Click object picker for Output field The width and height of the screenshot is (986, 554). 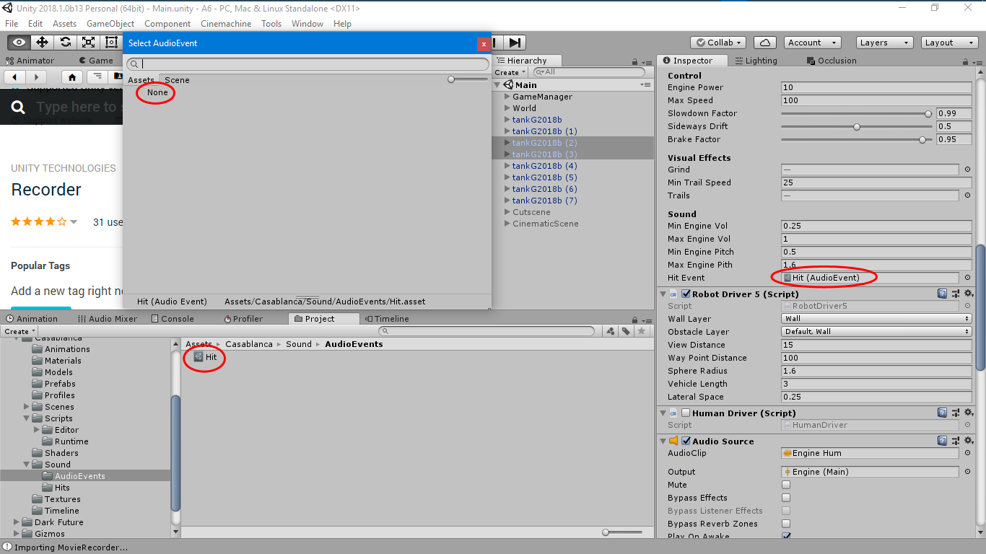point(967,472)
